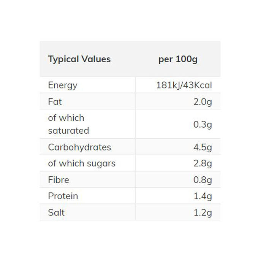Select the 4.5g carbohydrates value

coord(203,147)
